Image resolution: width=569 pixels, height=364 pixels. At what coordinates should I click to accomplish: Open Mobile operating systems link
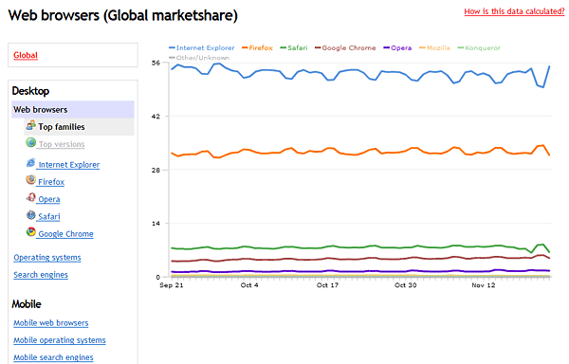click(60, 340)
